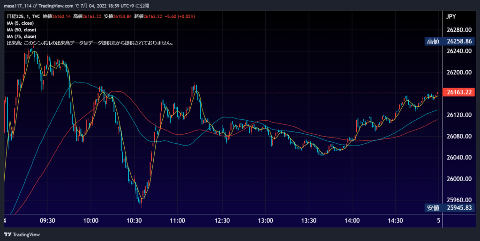
Task: Click the JPY currency label
Action: (x=450, y=16)
